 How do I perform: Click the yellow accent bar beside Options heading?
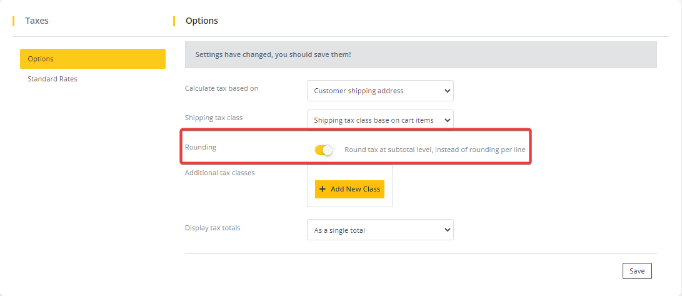point(174,21)
